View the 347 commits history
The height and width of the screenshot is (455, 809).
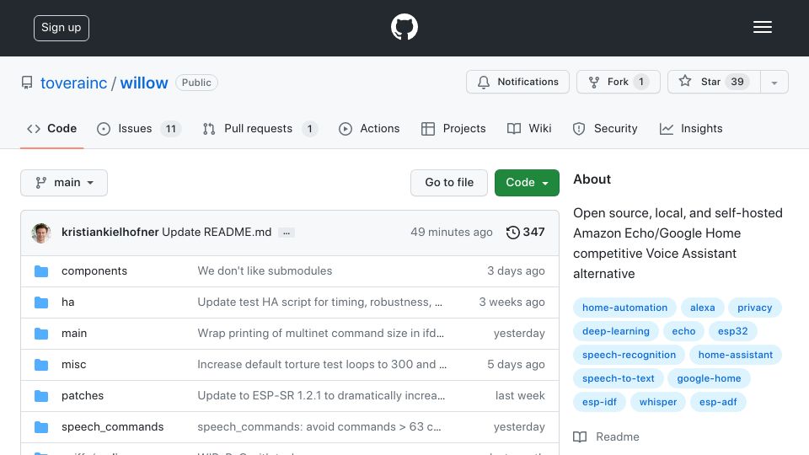coord(525,233)
